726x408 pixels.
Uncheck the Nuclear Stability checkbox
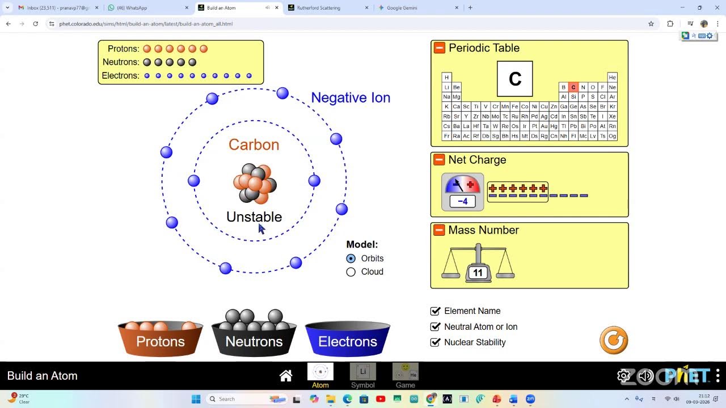[x=436, y=342]
